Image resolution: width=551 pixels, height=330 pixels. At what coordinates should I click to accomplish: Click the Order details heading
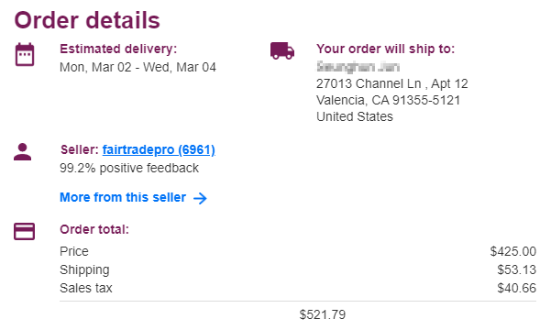pos(87,20)
